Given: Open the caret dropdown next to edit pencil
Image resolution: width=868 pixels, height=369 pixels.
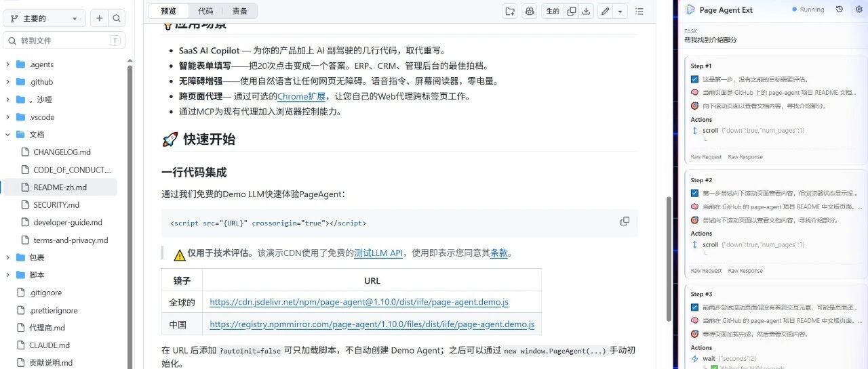Looking at the screenshot, I should (x=620, y=11).
